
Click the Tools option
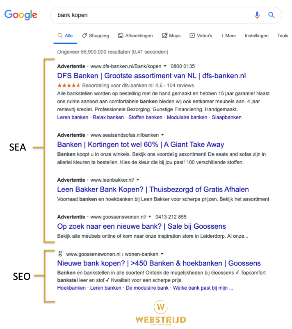pyautogui.click(x=283, y=36)
